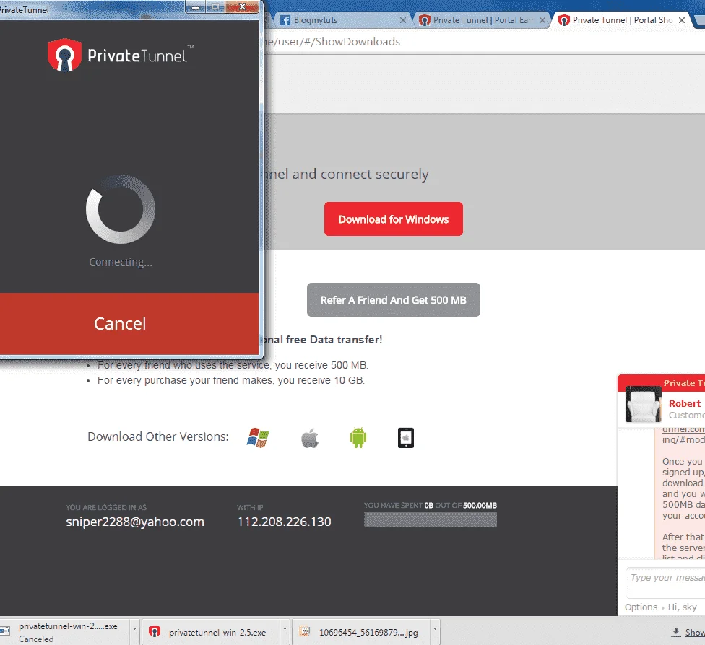Image resolution: width=705 pixels, height=645 pixels.
Task: Download the iOS version via tablet icon
Action: coord(406,438)
